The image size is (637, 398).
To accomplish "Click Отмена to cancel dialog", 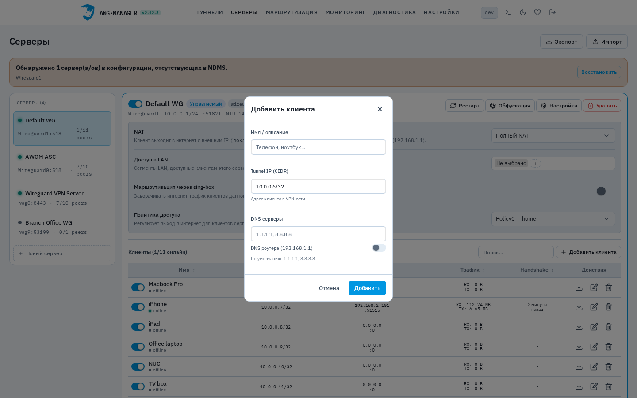I will pyautogui.click(x=329, y=288).
